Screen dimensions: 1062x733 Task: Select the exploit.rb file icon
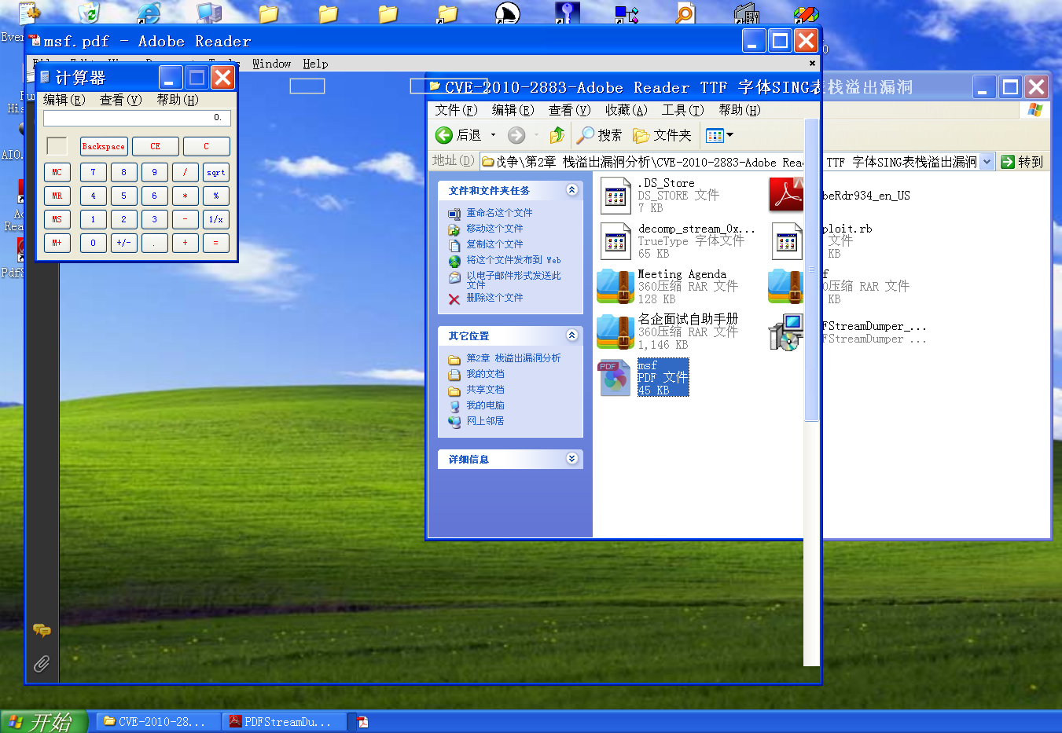click(x=787, y=240)
